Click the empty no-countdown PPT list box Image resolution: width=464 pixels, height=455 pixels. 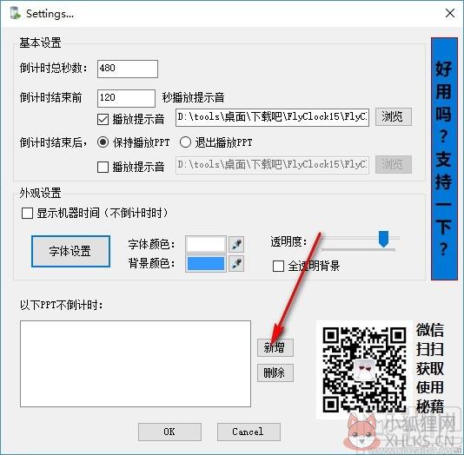(136, 364)
